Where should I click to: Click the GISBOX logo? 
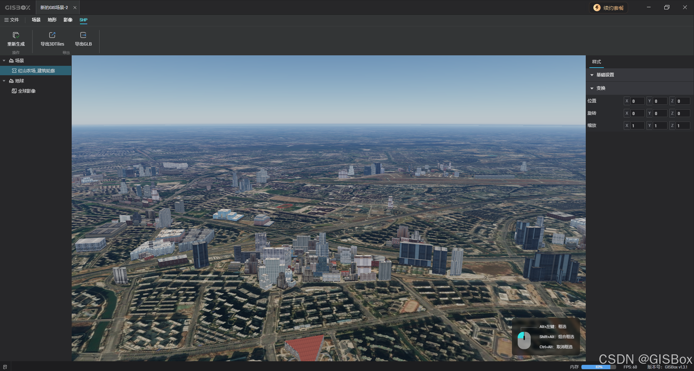[x=18, y=8]
